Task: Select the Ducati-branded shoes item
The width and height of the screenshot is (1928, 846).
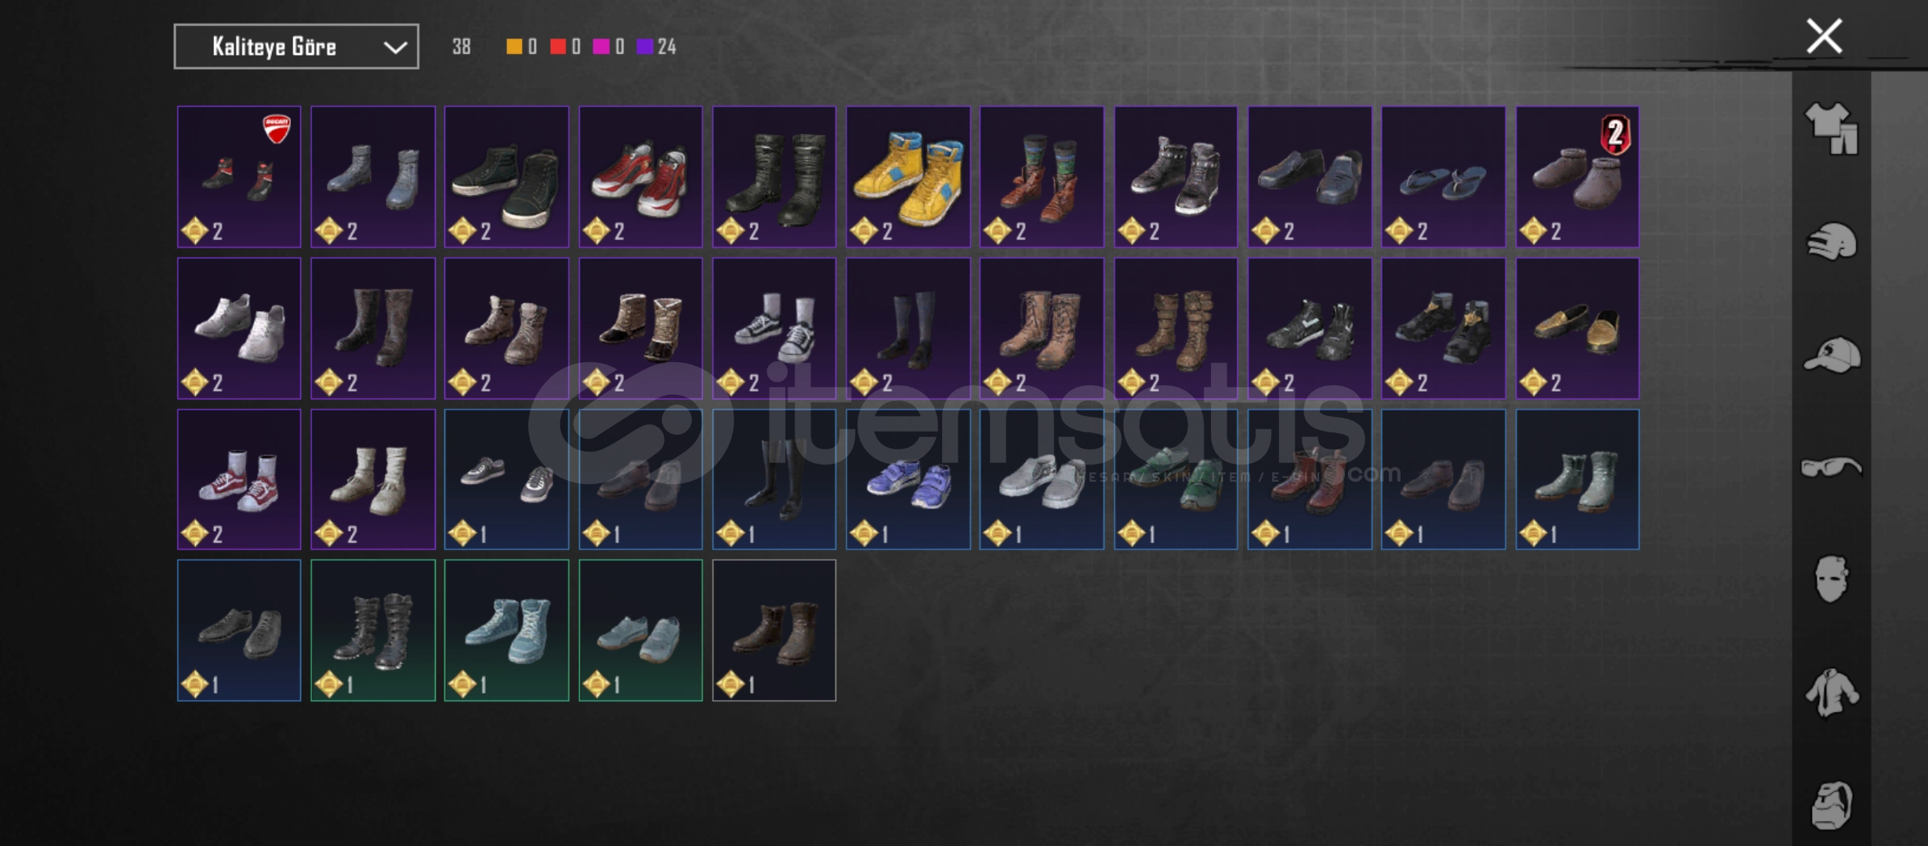Action: point(239,177)
